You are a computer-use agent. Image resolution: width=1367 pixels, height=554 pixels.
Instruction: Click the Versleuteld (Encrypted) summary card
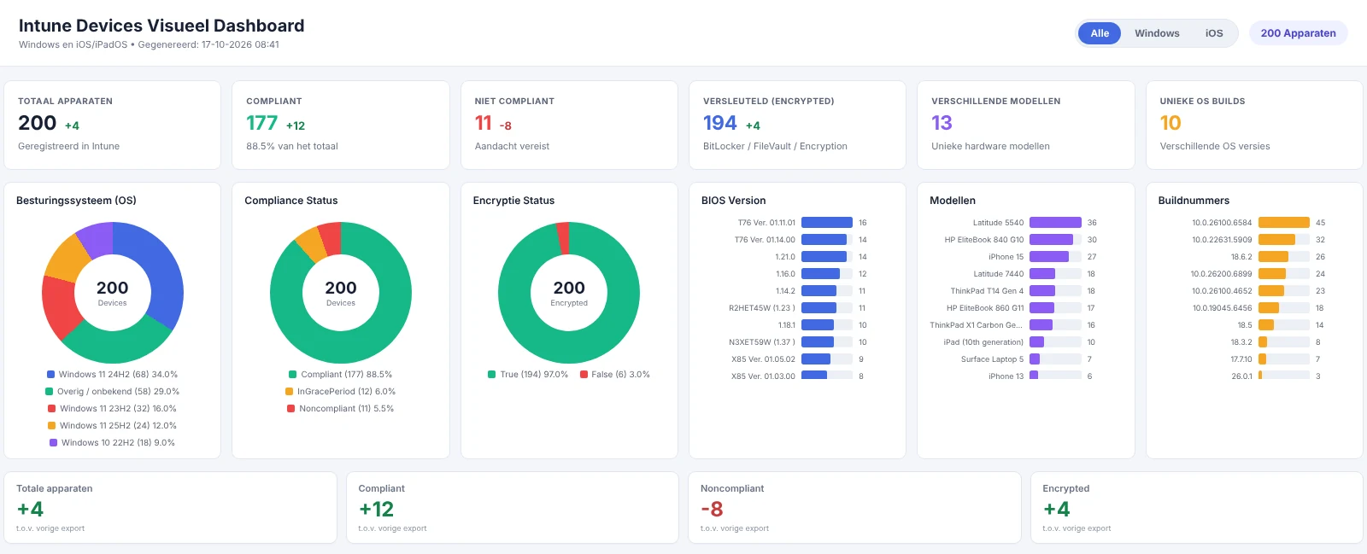[797, 125]
